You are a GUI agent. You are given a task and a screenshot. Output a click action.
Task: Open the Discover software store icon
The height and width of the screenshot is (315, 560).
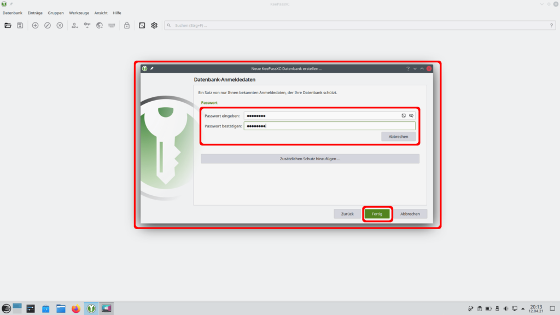click(x=46, y=308)
